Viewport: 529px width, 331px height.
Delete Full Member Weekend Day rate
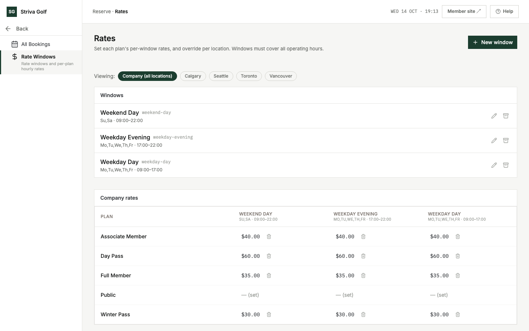[x=269, y=275]
